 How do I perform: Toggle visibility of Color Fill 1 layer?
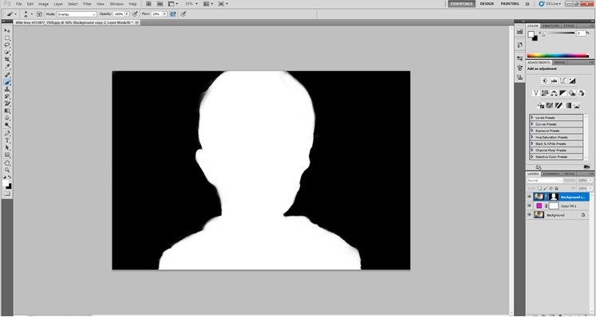coord(529,205)
